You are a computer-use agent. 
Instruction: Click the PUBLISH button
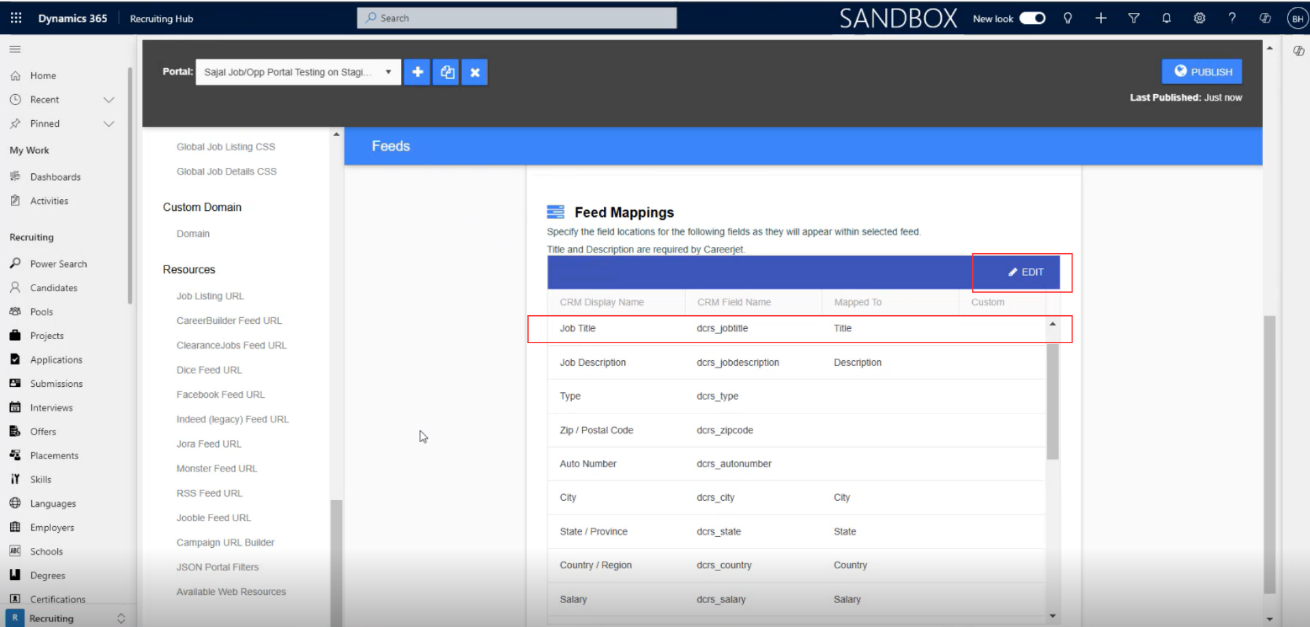[1202, 72]
